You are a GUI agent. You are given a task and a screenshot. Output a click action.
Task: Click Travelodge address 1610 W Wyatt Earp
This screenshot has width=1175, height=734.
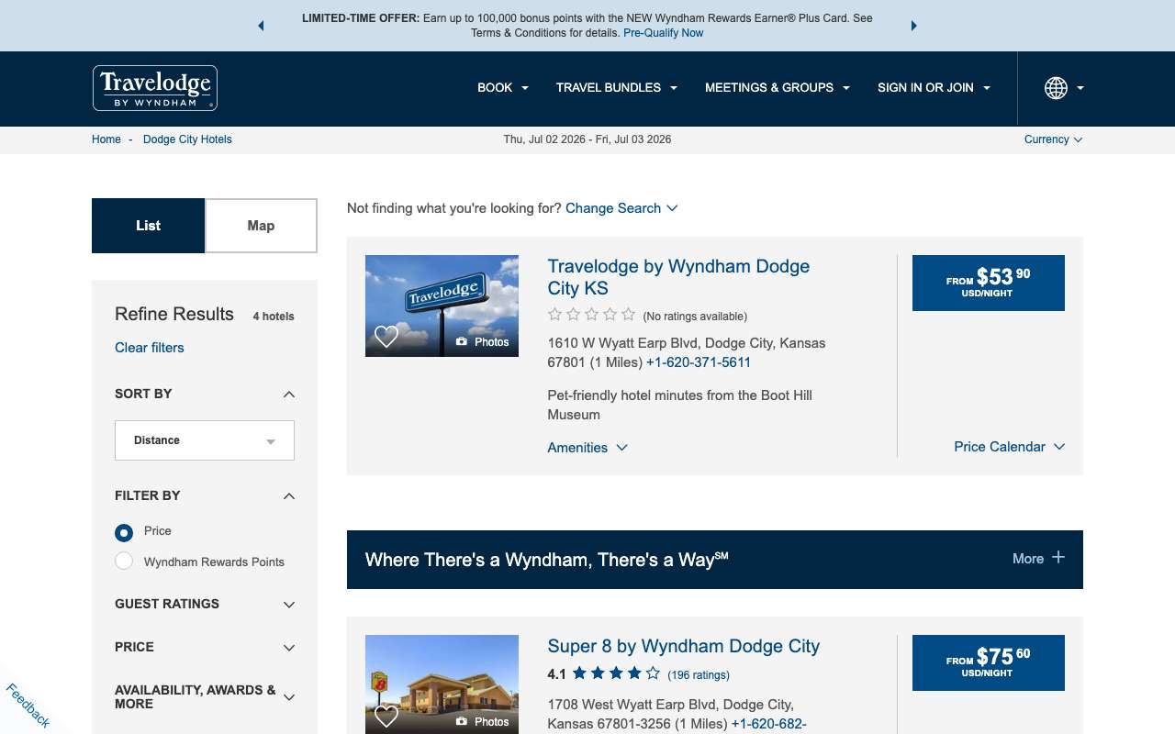687,352
